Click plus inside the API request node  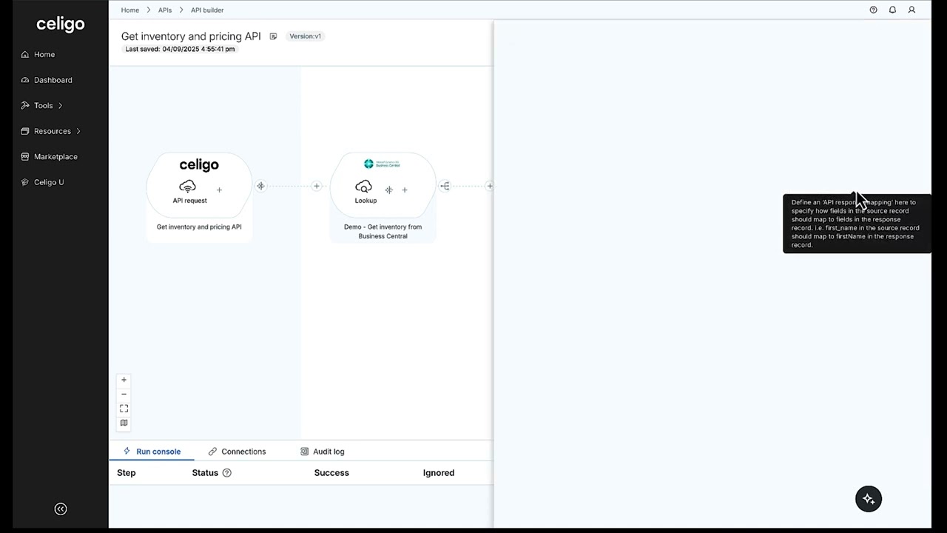coord(219,190)
